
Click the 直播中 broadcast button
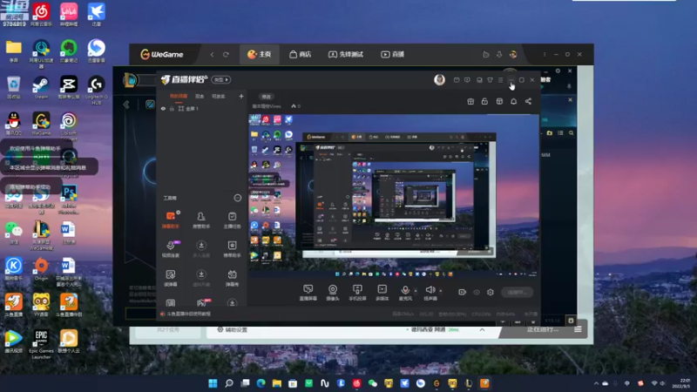point(517,292)
